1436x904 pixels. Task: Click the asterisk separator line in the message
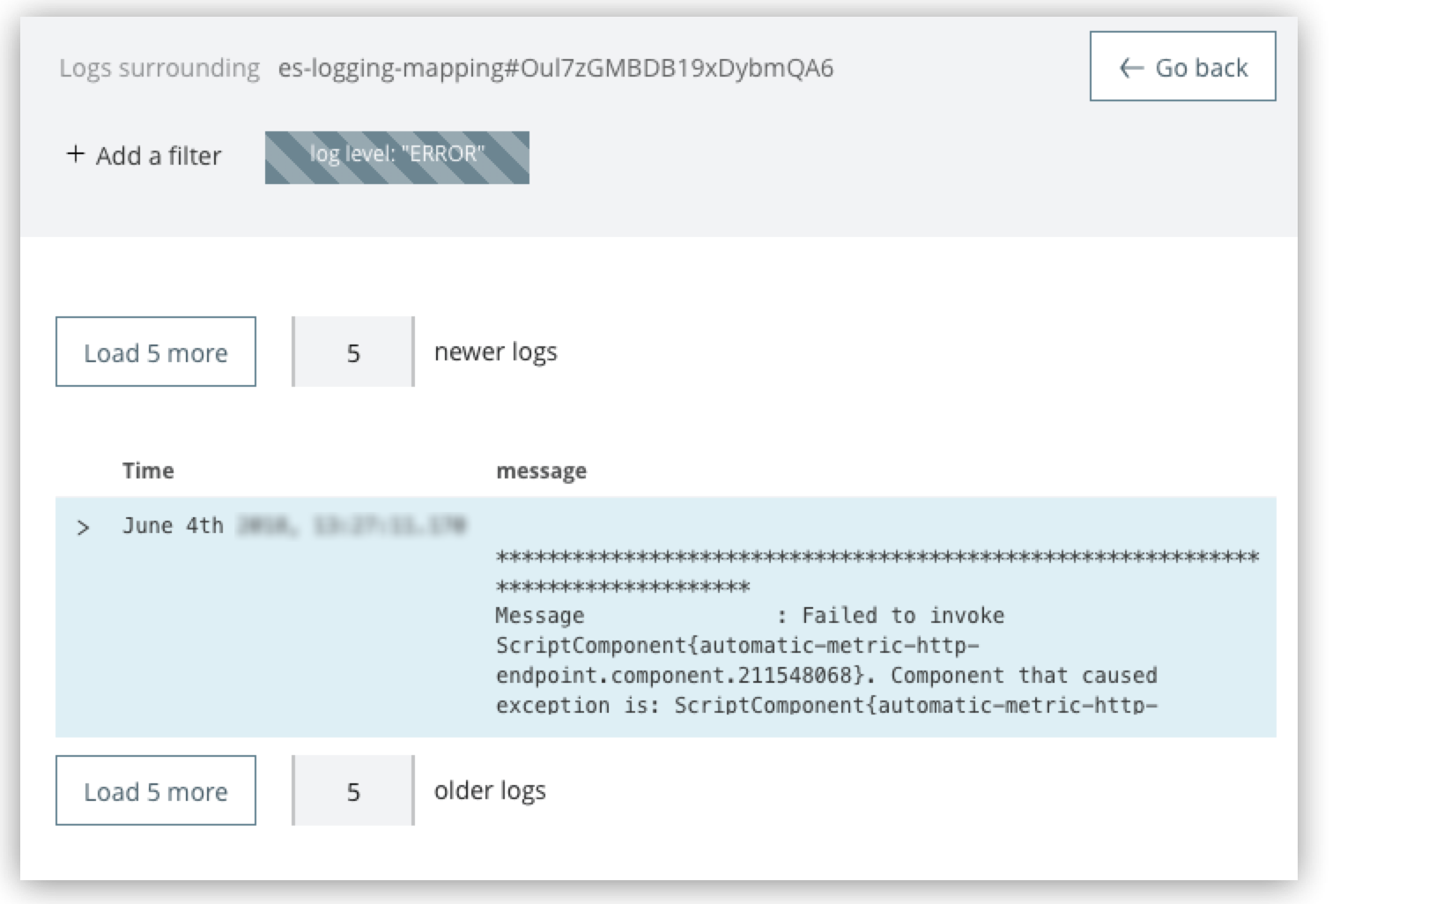(877, 557)
